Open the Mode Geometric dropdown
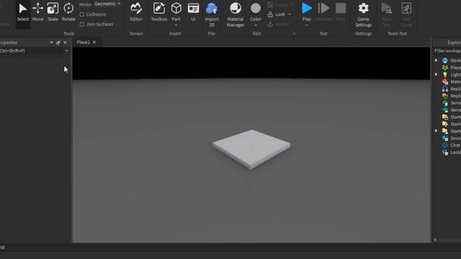461x259 pixels. [x=107, y=4]
